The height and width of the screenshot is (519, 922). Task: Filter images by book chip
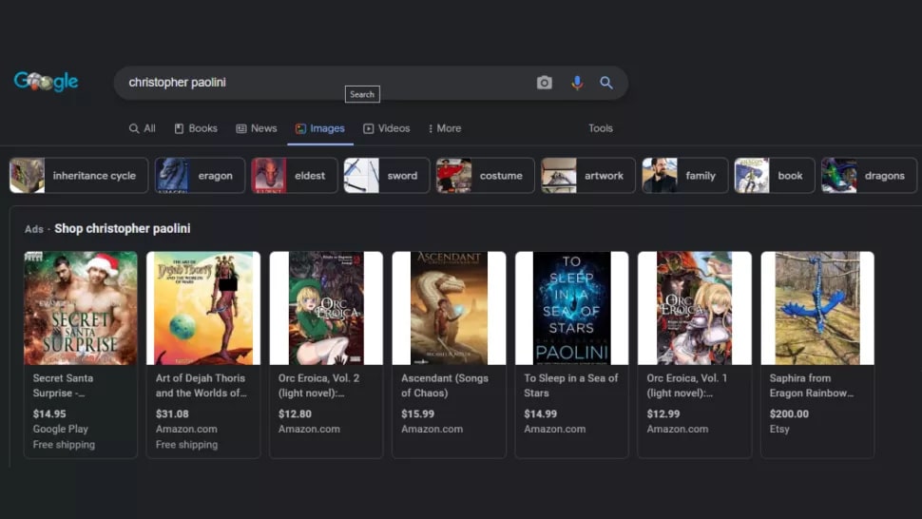pos(775,175)
